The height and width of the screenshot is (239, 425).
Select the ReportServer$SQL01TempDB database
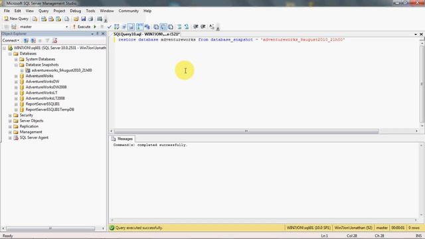(50, 110)
